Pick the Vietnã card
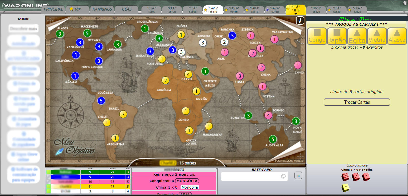Screen dimensions: 408x196 coord(377,36)
